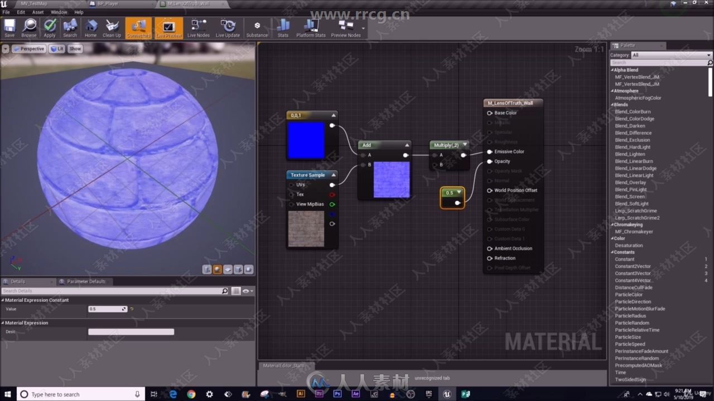Viewport: 714px width, 401px height.
Task: Run Clean Up from the toolbar
Action: (x=112, y=28)
